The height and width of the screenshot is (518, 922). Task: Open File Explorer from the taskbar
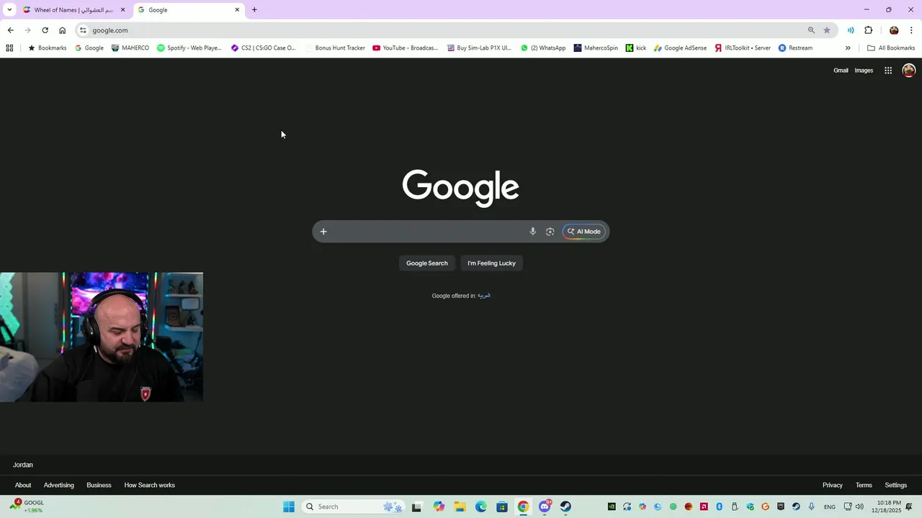(460, 506)
